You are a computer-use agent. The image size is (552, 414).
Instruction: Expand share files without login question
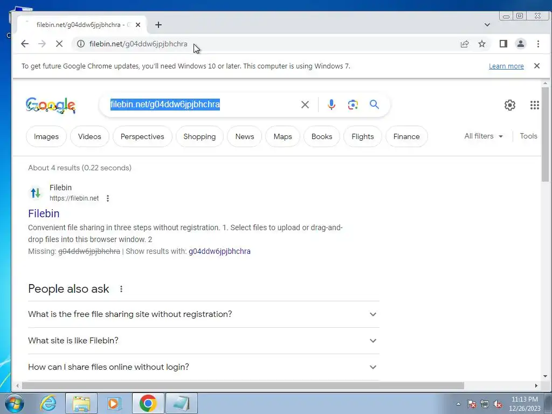point(203,367)
